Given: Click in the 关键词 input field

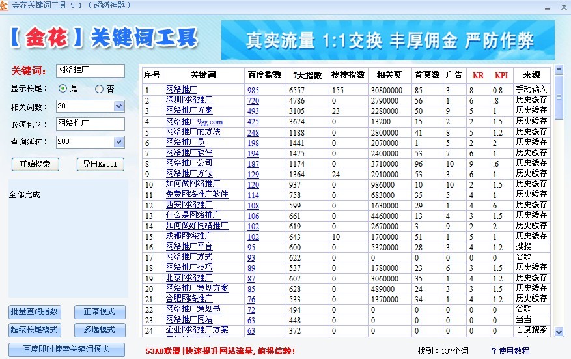Looking at the screenshot, I should coord(90,70).
